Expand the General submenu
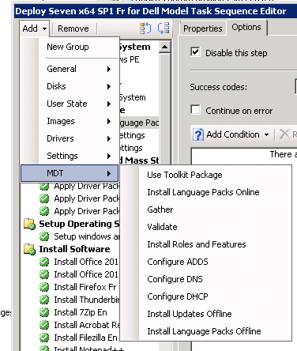 coord(70,69)
